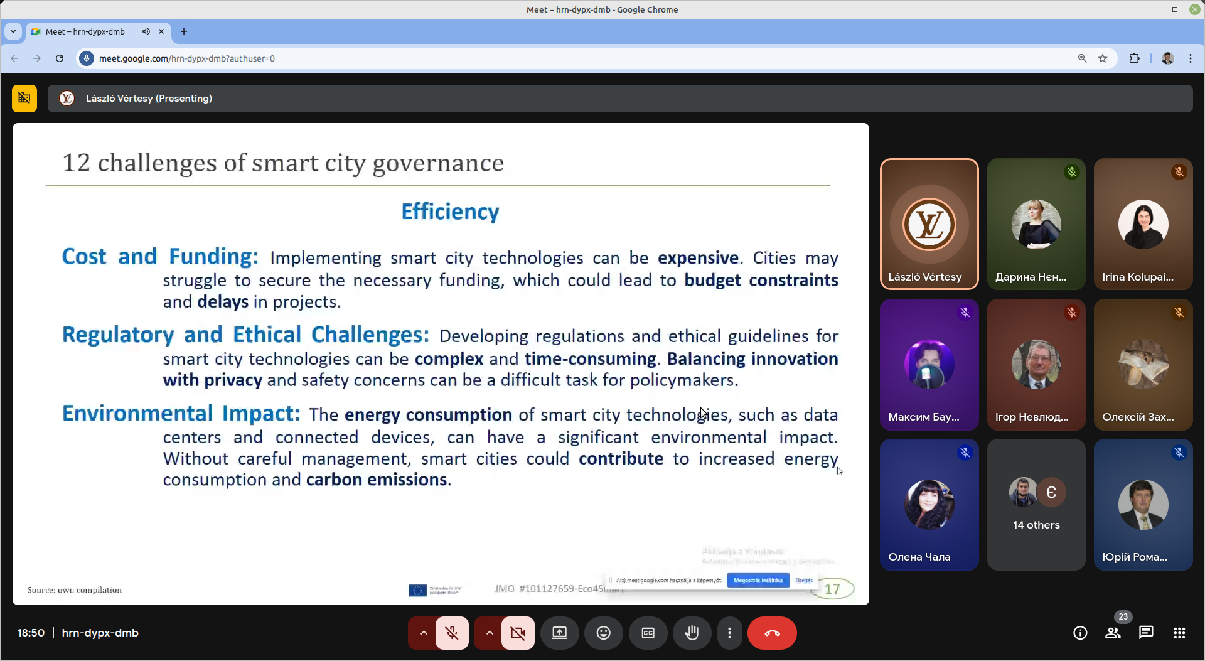The width and height of the screenshot is (1205, 661).
Task: Raise your hand
Action: (692, 633)
